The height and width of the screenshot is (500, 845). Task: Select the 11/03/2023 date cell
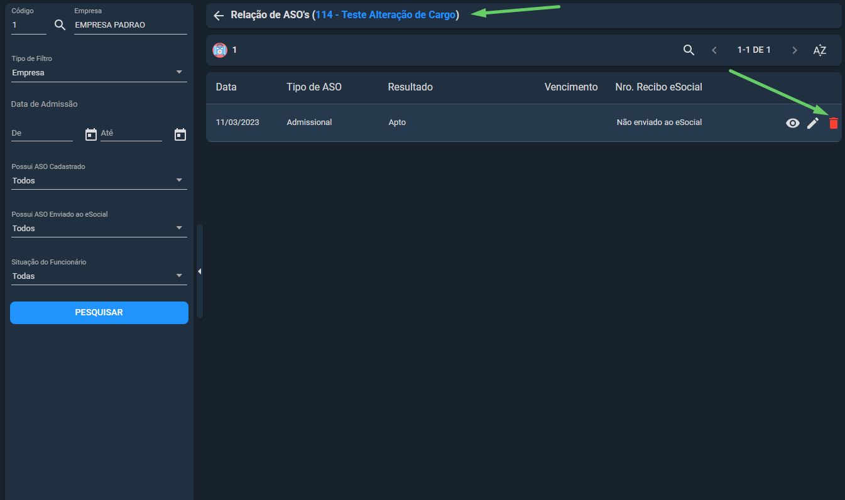(x=237, y=122)
